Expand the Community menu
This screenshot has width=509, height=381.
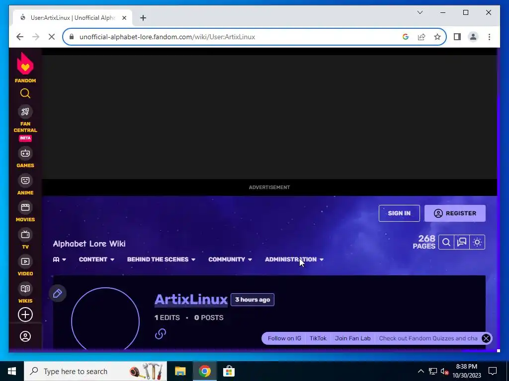pyautogui.click(x=230, y=259)
